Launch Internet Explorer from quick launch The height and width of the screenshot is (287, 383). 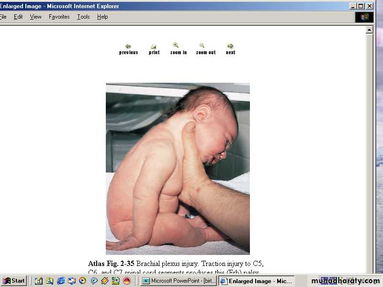click(61, 281)
